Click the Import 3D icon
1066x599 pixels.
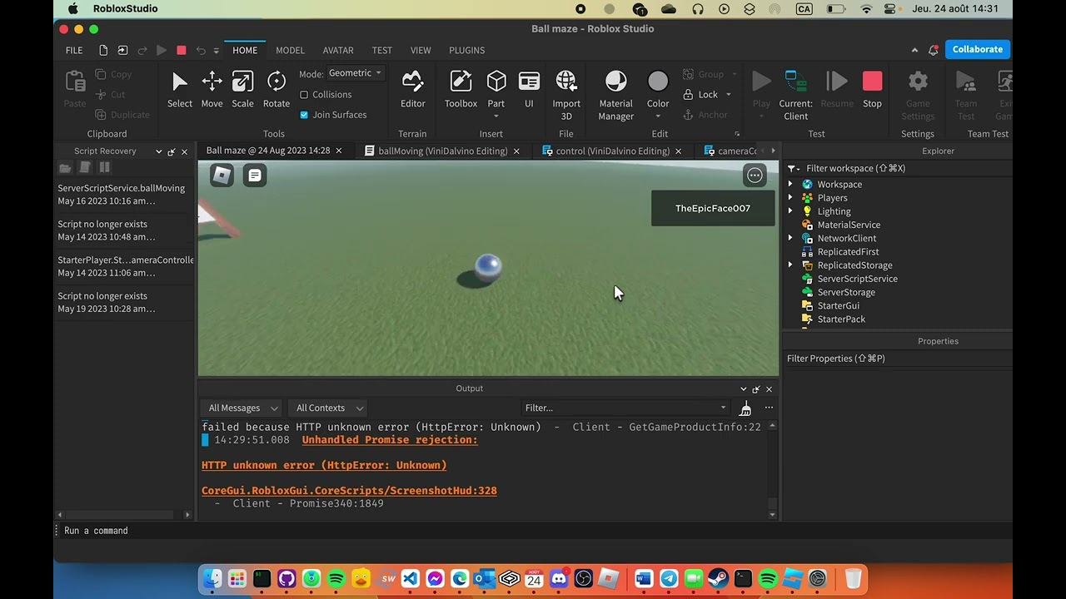tap(566, 89)
